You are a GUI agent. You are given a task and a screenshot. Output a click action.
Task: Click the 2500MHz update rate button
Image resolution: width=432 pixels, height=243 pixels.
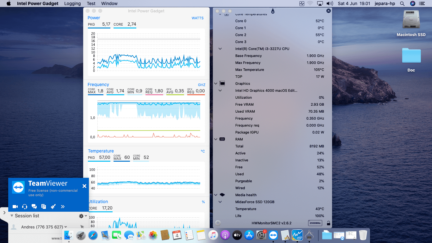point(315,223)
